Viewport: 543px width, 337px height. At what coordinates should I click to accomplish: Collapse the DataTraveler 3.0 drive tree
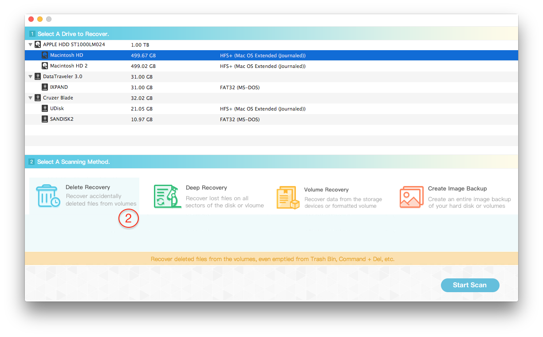[x=30, y=76]
